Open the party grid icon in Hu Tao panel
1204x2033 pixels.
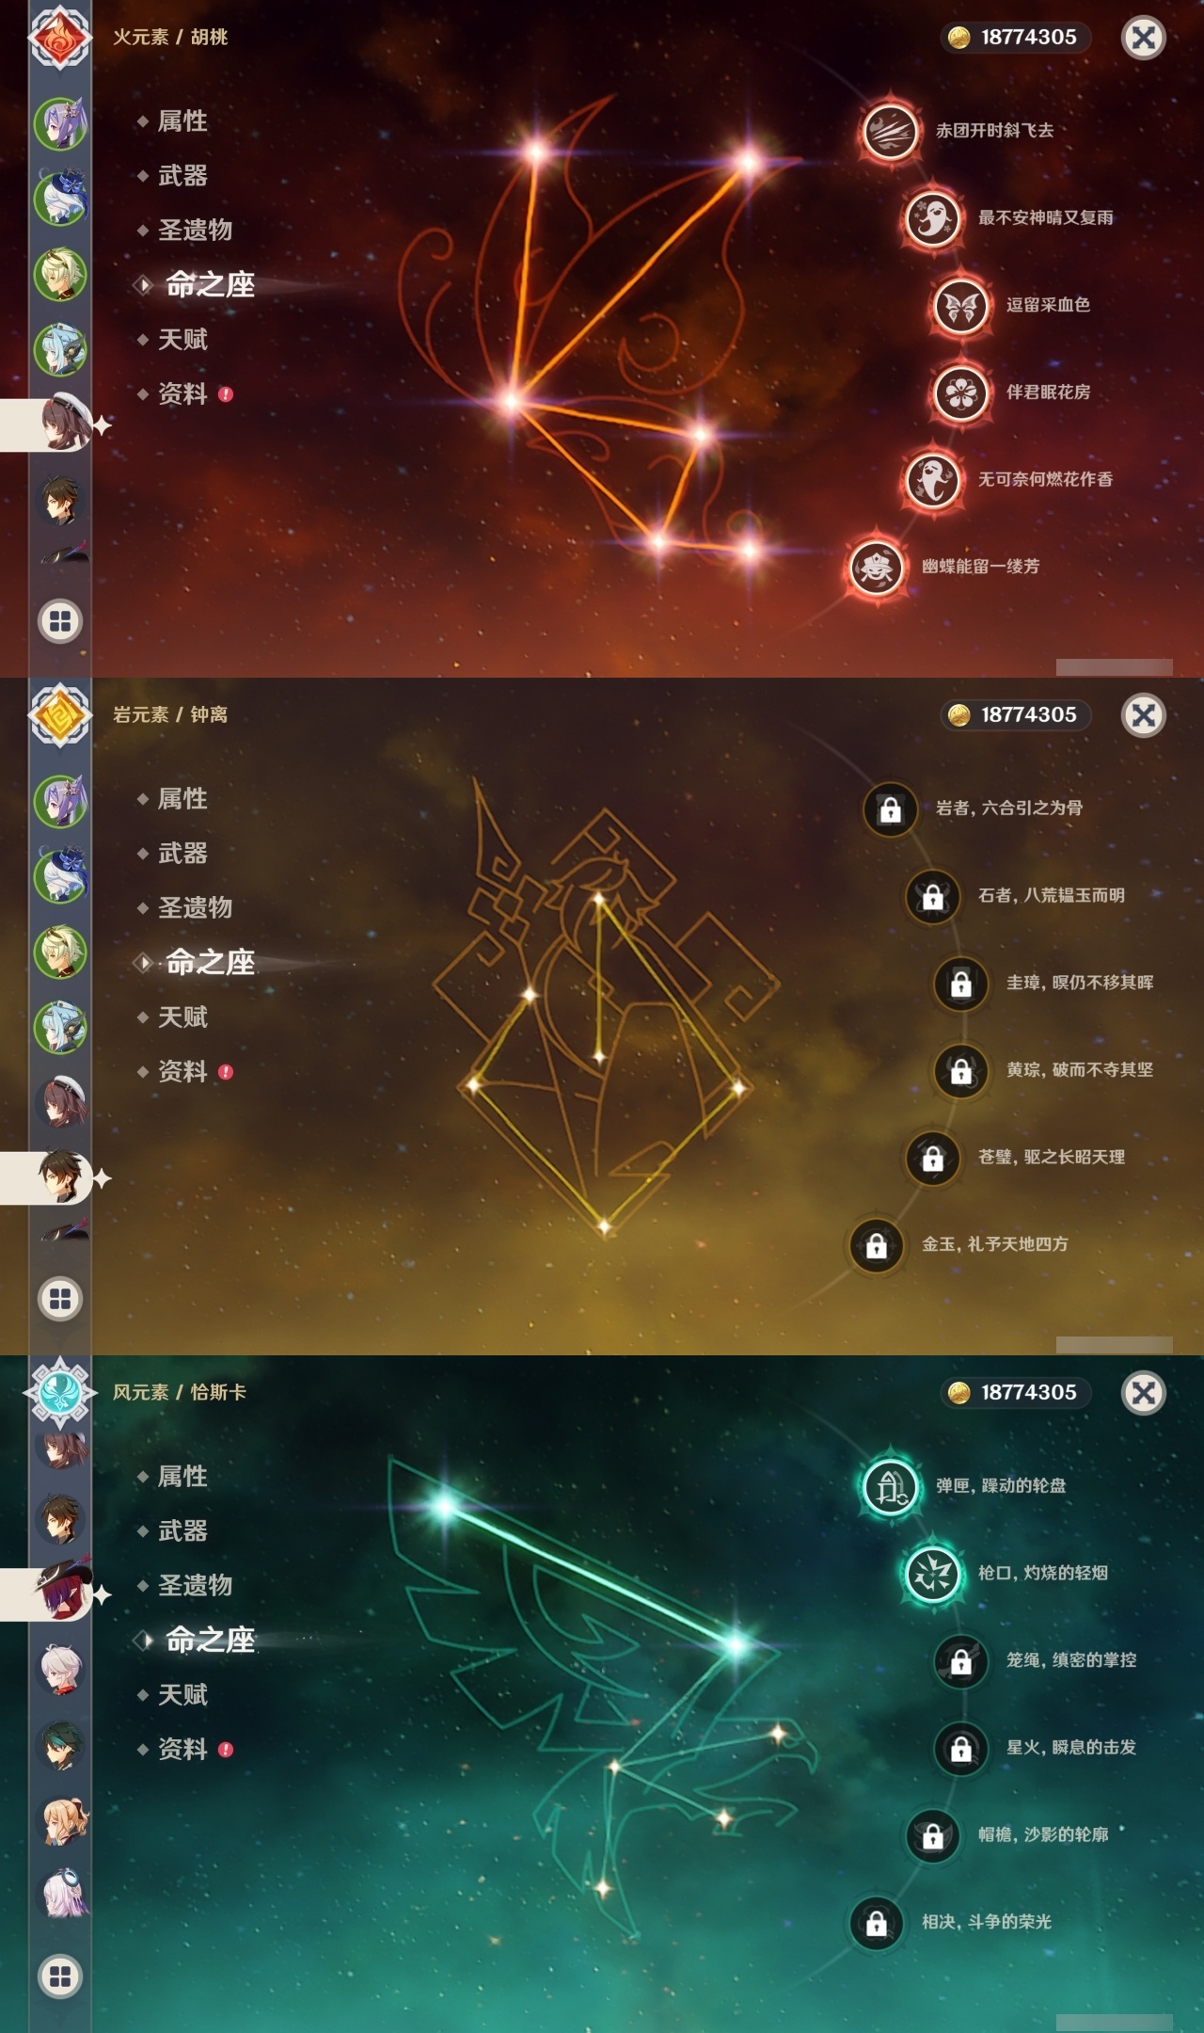pos(60,621)
